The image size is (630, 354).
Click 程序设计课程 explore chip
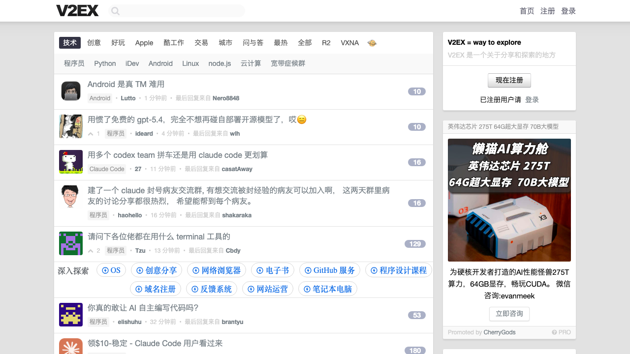pos(399,270)
